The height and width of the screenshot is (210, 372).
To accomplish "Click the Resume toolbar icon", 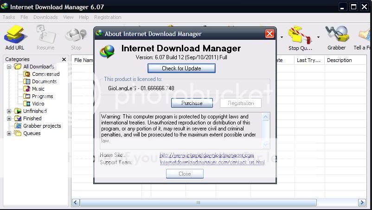I will point(45,36).
